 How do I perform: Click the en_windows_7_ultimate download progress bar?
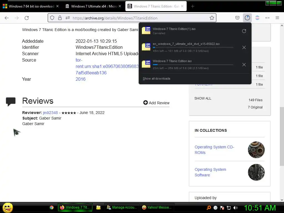[x=193, y=47]
